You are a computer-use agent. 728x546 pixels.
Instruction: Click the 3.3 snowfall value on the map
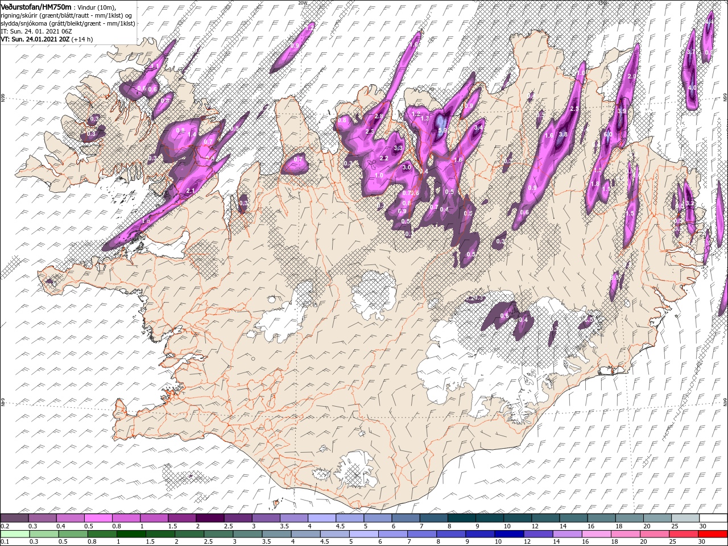(398, 148)
